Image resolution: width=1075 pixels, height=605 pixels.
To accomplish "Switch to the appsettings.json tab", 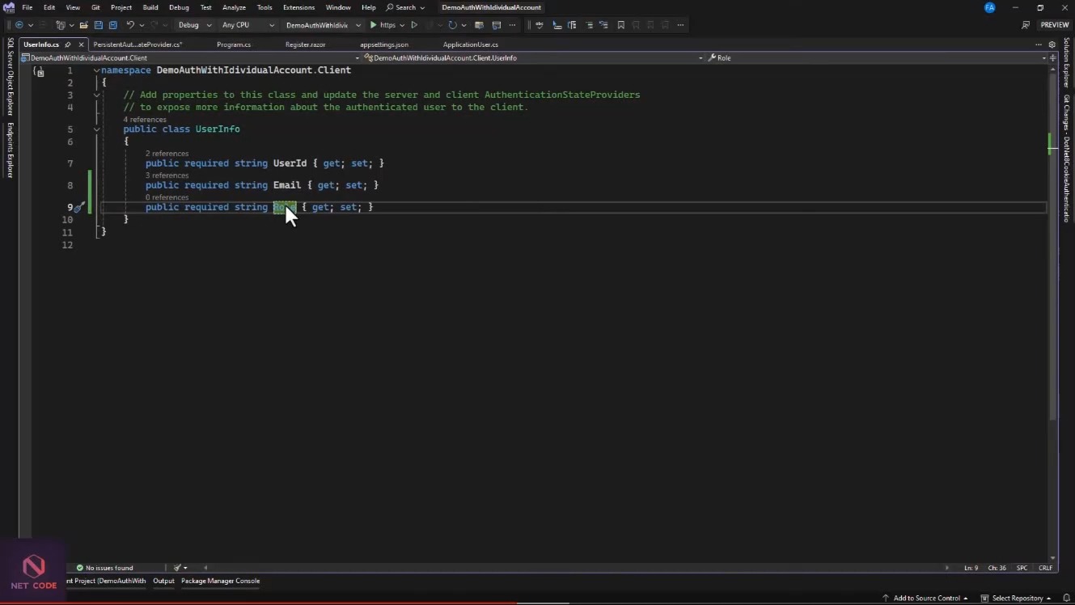I will click(x=384, y=44).
